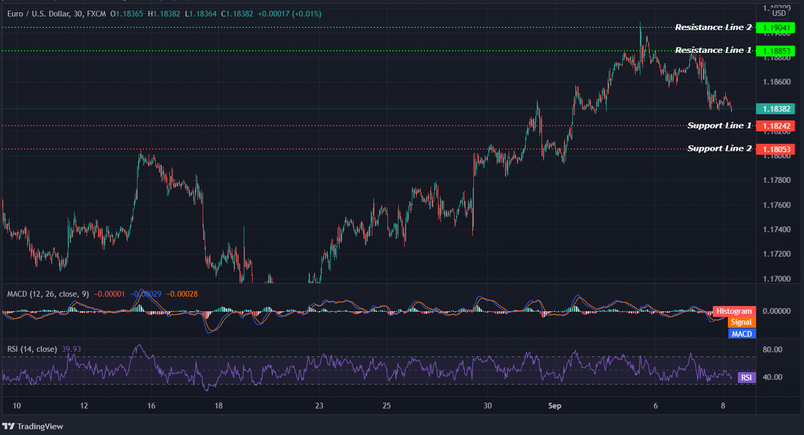Click the blue MACD label

pyautogui.click(x=741, y=334)
